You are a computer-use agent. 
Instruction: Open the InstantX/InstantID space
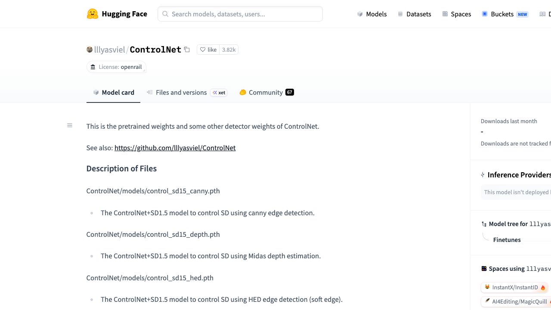pos(514,287)
